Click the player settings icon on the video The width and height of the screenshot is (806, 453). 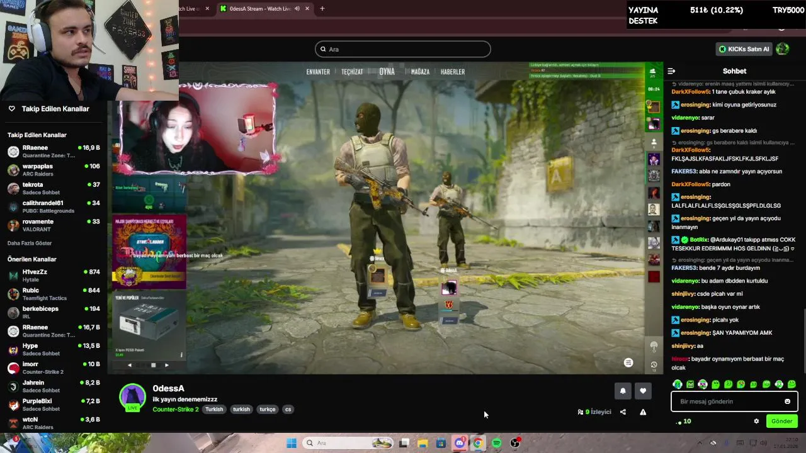(628, 362)
